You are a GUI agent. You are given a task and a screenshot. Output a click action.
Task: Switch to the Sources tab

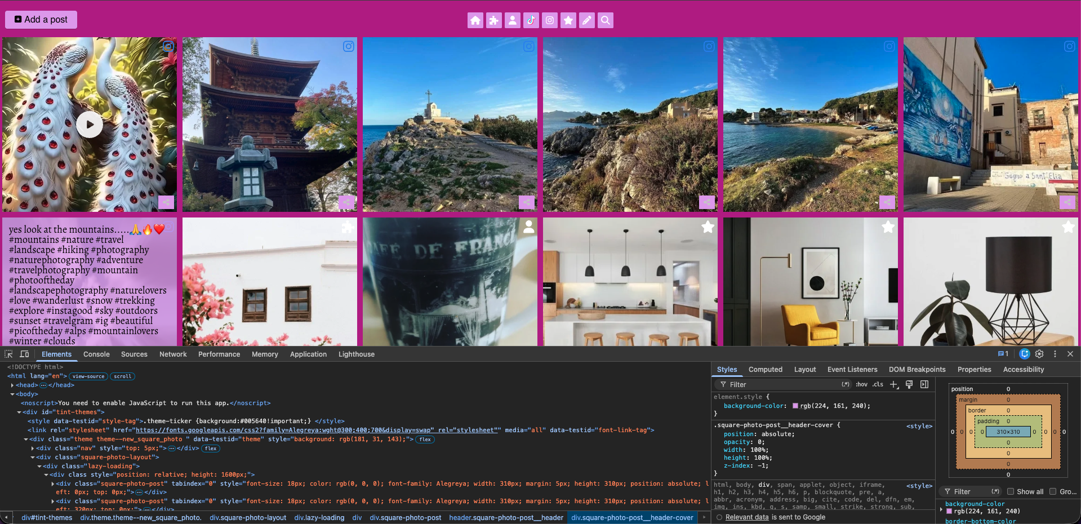pyautogui.click(x=134, y=354)
